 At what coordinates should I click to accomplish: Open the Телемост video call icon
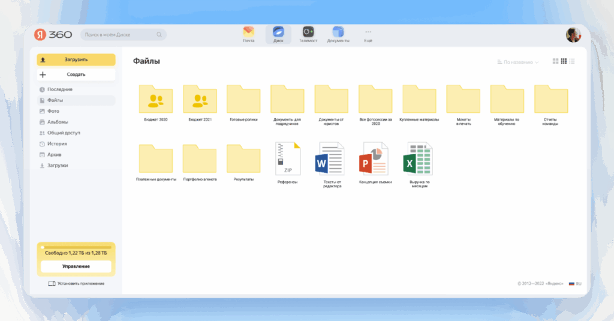click(308, 33)
